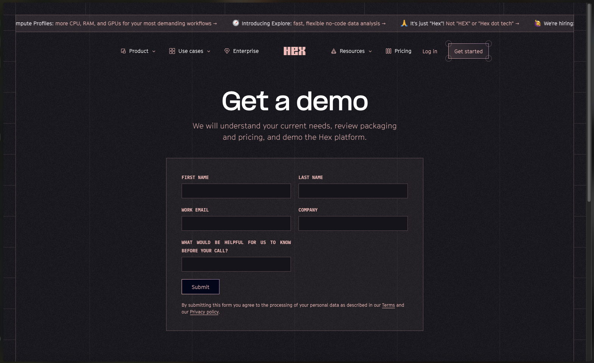The image size is (594, 363).
Task: Expand the Use cases chevron
Action: click(209, 51)
